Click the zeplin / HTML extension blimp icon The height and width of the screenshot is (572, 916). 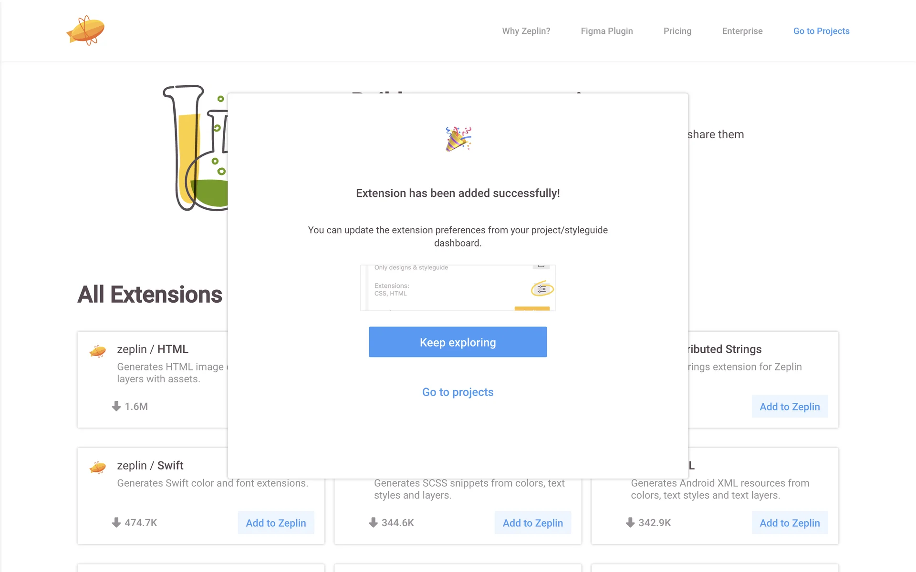point(98,351)
